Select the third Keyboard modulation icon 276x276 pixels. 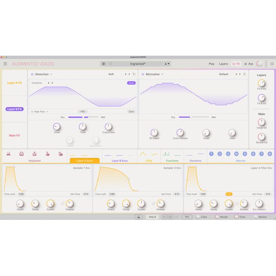(x=34, y=154)
